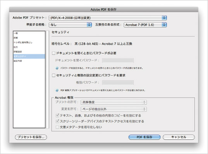Toggle テキスト、画像 copy enable checkbox

coord(57,115)
